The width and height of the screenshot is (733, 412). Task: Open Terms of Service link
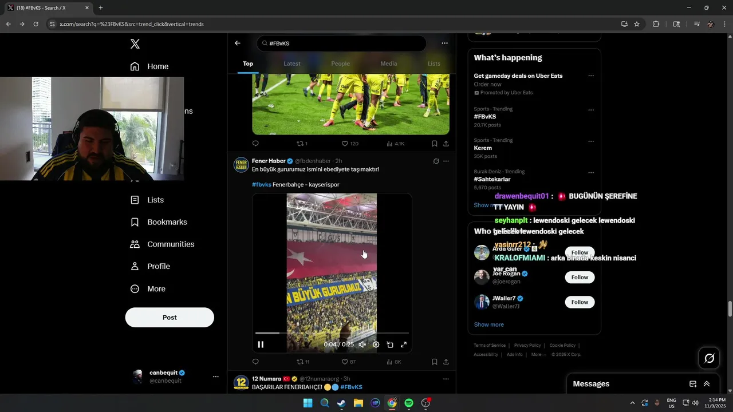(490, 346)
